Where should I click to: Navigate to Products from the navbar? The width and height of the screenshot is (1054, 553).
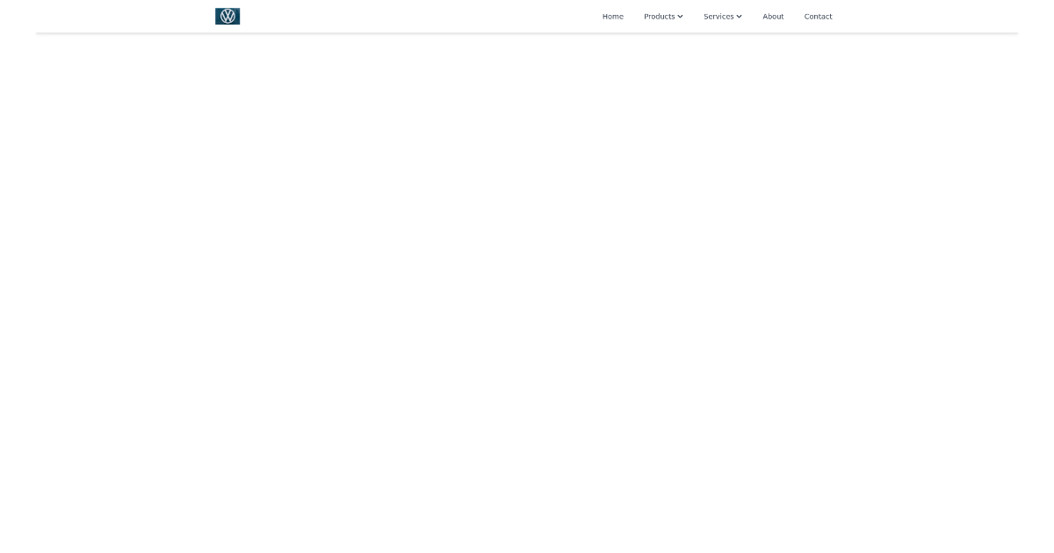(659, 16)
